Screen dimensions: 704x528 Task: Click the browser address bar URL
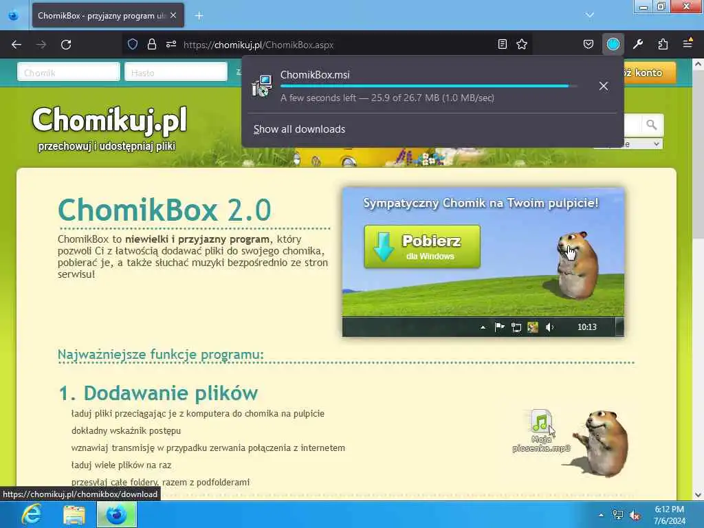pos(258,45)
